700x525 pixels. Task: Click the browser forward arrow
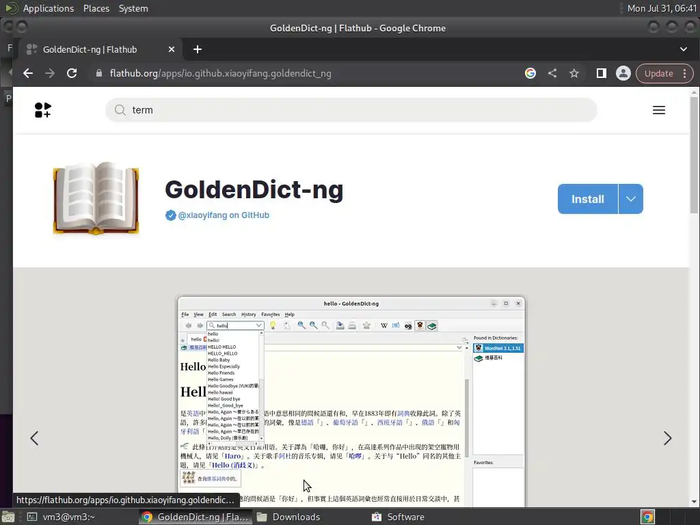(49, 74)
